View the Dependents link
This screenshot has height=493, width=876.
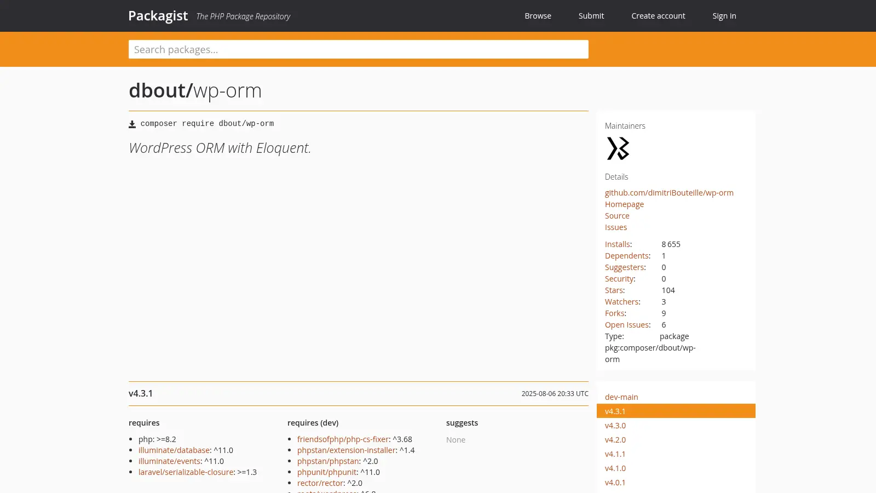click(x=626, y=256)
